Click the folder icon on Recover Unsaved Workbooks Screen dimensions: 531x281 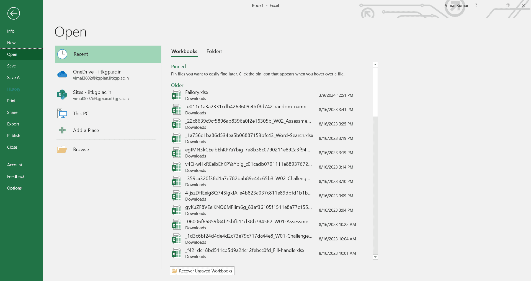[175, 271]
